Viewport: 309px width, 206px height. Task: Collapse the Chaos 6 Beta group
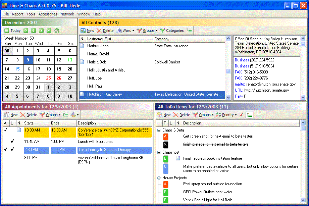click(x=159, y=130)
